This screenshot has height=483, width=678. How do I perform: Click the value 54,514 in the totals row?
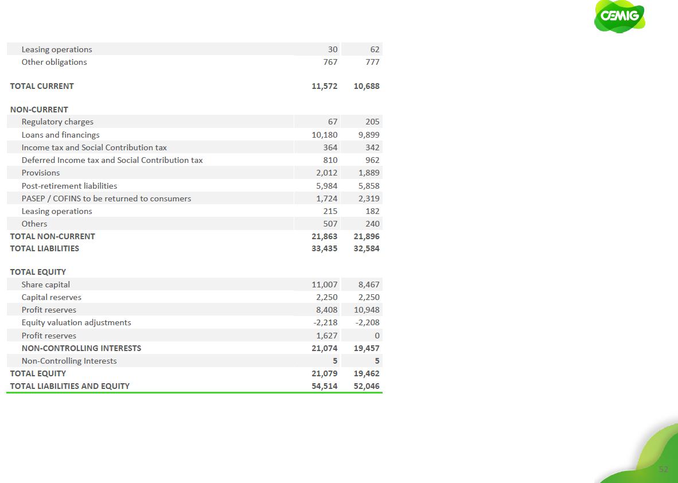[x=325, y=386]
